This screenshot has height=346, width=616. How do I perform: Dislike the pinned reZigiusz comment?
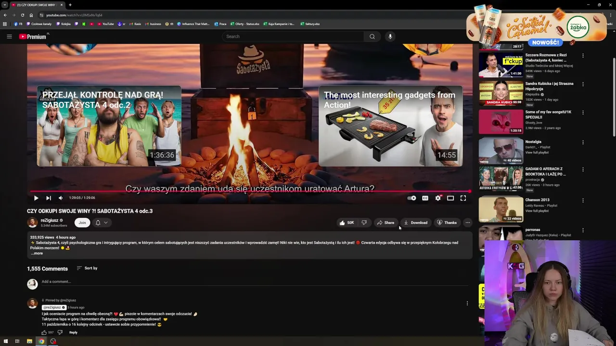pyautogui.click(x=60, y=333)
